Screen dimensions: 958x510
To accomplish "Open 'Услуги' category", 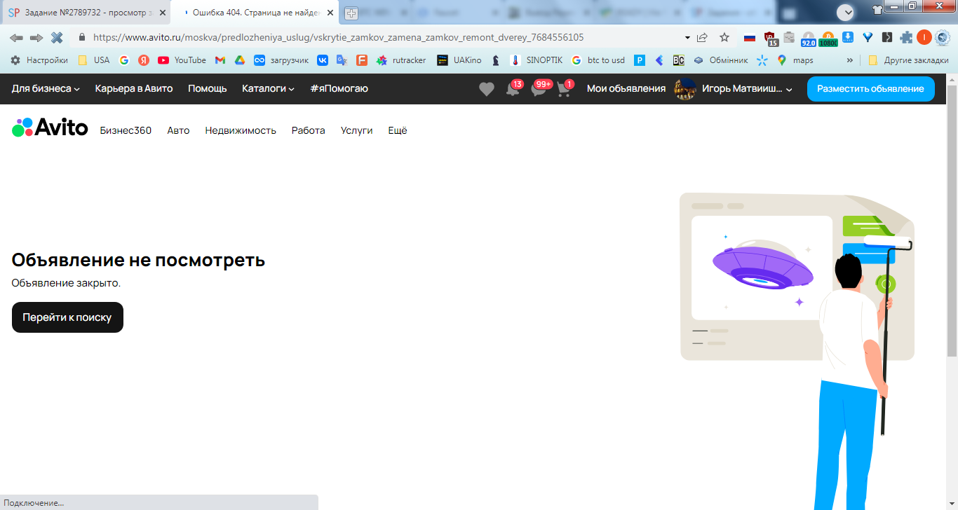I will click(x=356, y=130).
